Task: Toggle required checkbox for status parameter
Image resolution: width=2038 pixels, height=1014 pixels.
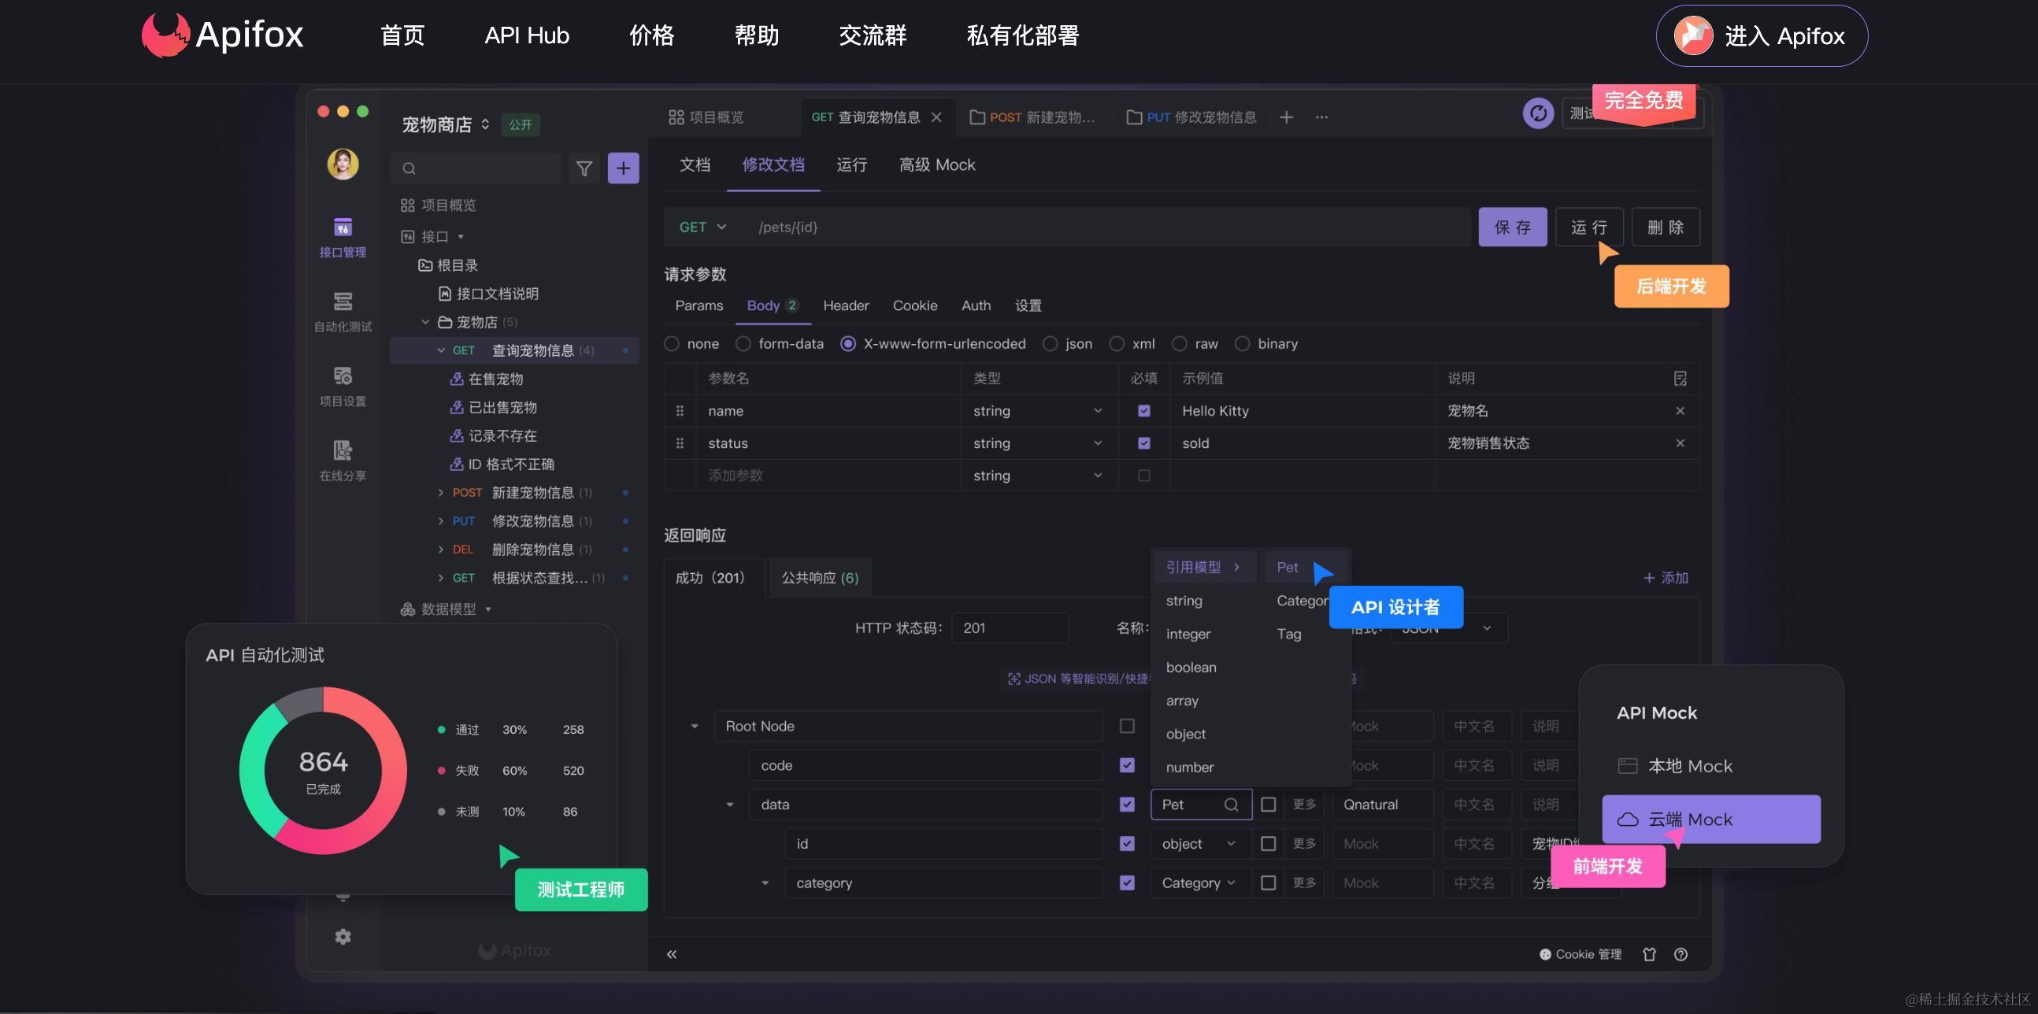Action: [1143, 443]
